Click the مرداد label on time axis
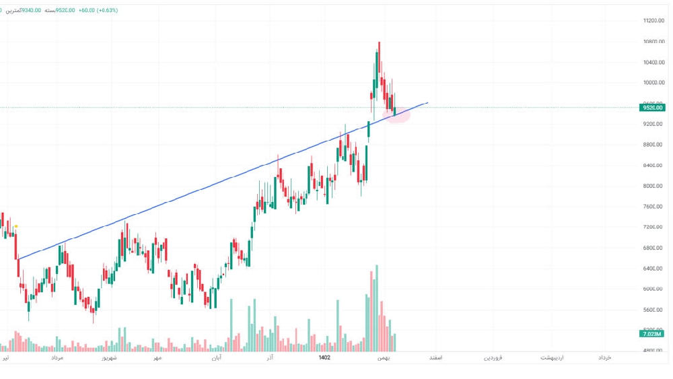This screenshot has width=673, height=379. [57, 357]
